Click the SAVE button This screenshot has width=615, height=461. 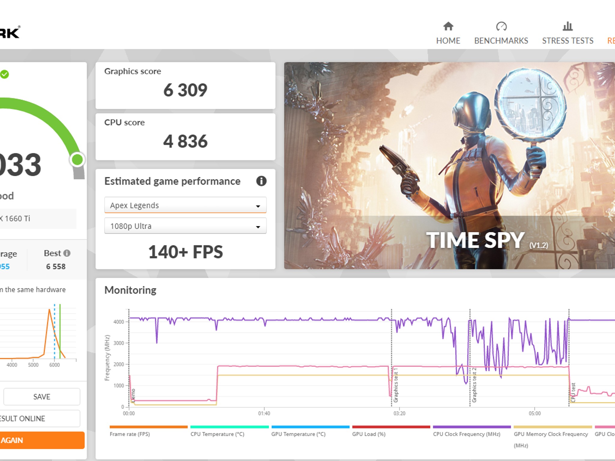[x=42, y=397]
